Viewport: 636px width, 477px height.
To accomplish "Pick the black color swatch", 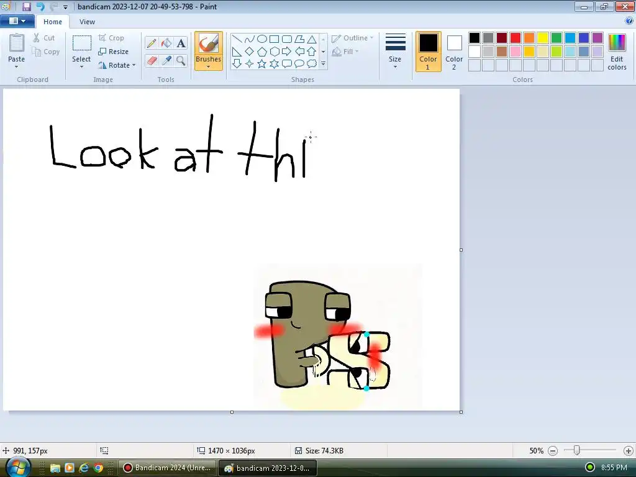I will coord(475,38).
